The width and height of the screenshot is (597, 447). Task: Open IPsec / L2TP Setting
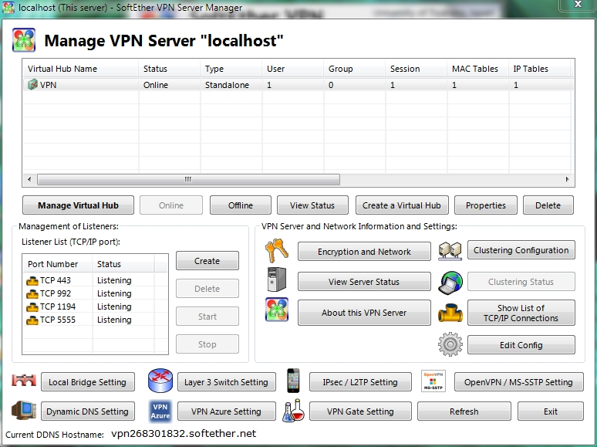[360, 382]
